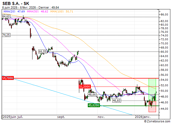The width and height of the screenshot is (172, 124).
Task: Click the sept. label on time axis
Action: [x=61, y=117]
